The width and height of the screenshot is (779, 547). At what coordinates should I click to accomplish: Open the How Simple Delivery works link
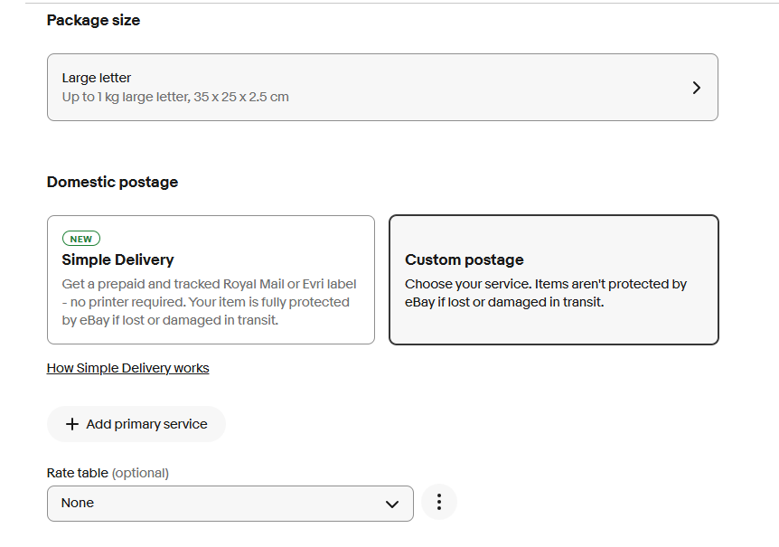(127, 368)
